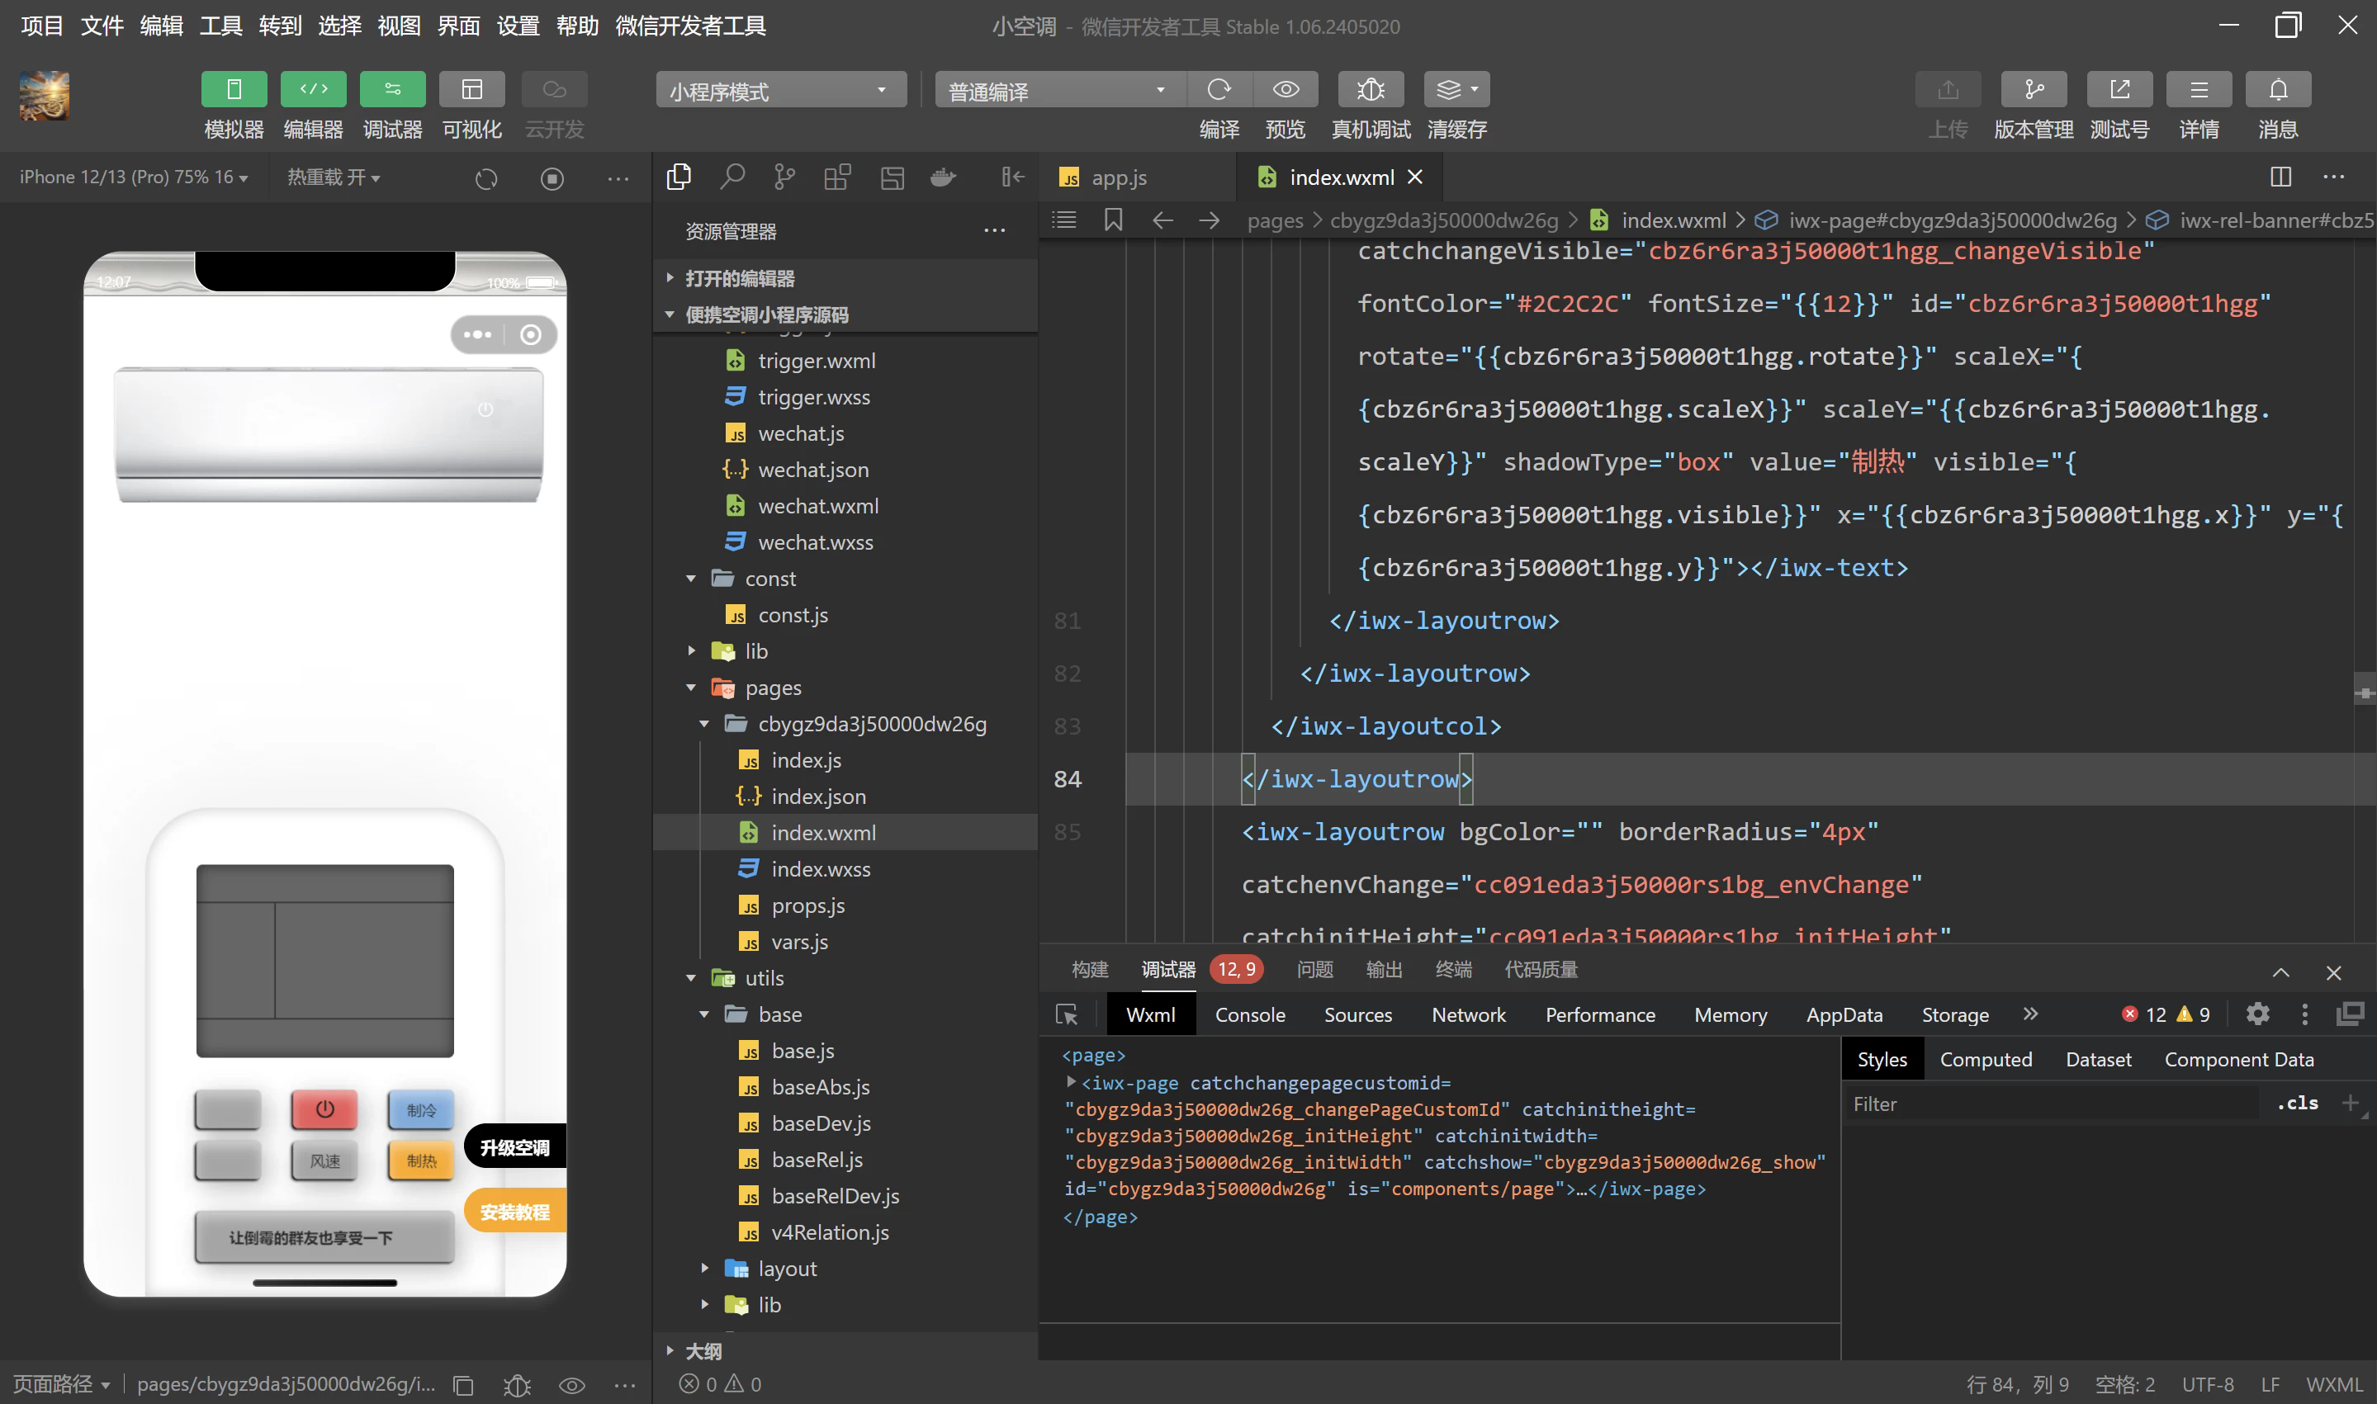Viewport: 2377px width, 1404px height.
Task: Click the Styles Filter input field
Action: click(x=2052, y=1104)
